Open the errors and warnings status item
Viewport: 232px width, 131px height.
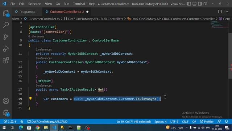tap(10, 122)
